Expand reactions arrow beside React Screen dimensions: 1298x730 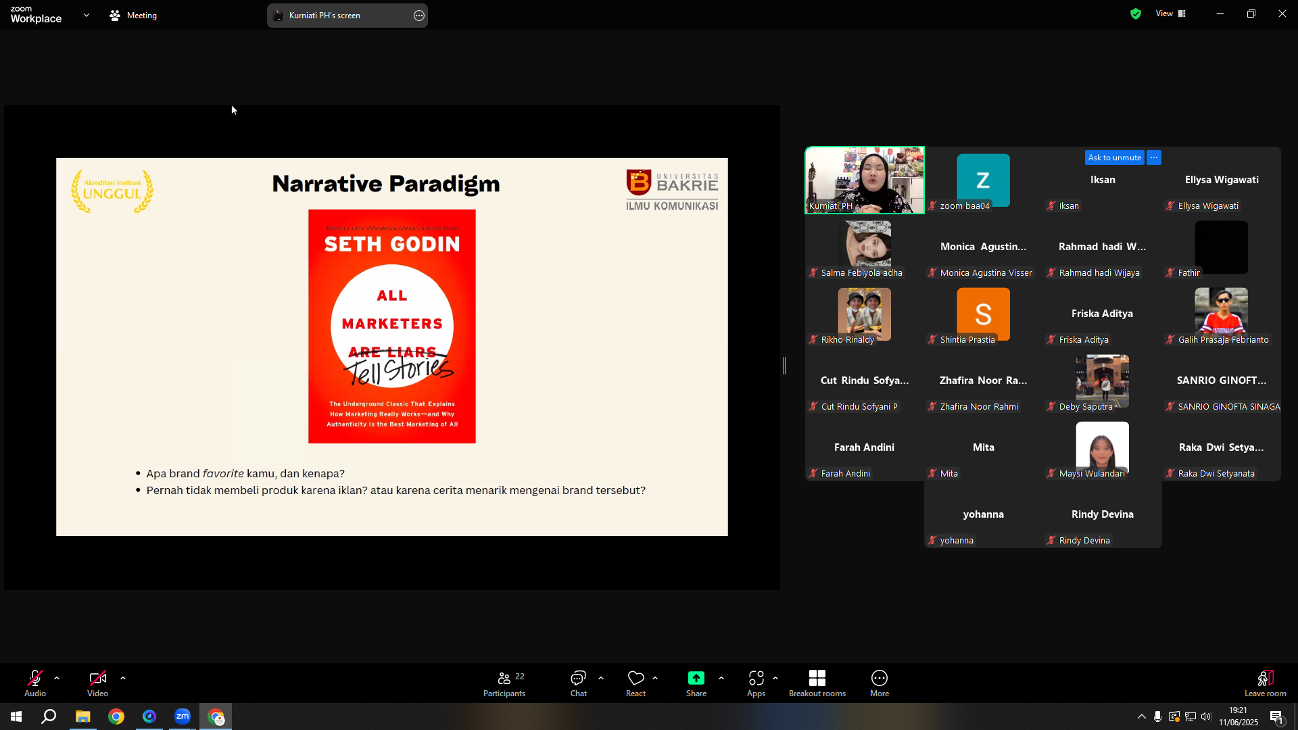[655, 677]
